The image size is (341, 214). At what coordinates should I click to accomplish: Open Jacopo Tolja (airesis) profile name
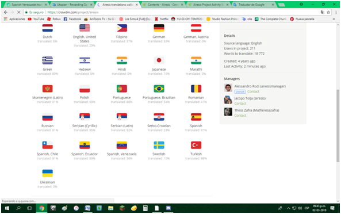coord(250,98)
